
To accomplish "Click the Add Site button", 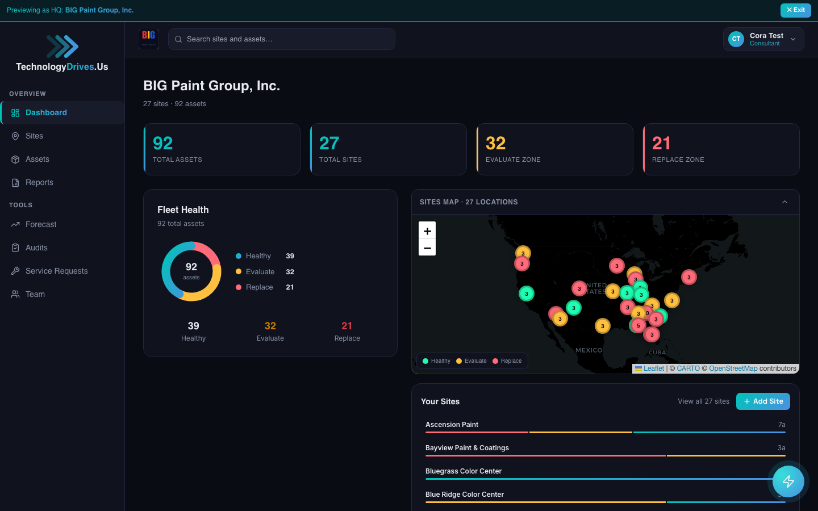I will (763, 401).
